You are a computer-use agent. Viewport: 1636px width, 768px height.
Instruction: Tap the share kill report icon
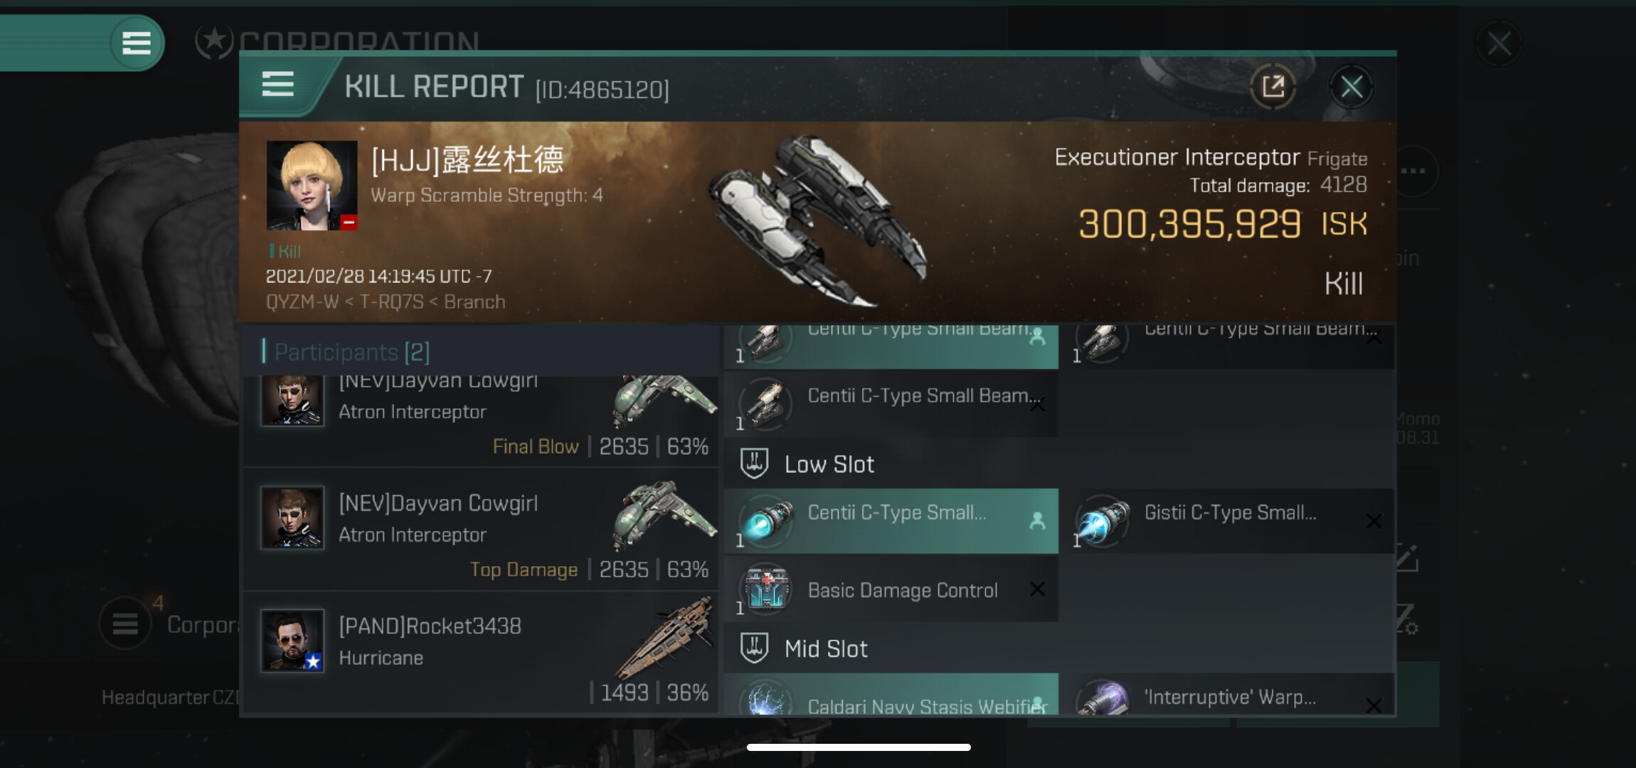(1273, 87)
